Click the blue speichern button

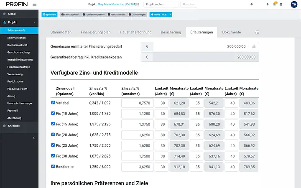pyautogui.click(x=49, y=15)
